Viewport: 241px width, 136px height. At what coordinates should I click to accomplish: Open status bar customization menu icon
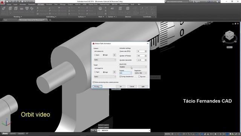[239, 134]
